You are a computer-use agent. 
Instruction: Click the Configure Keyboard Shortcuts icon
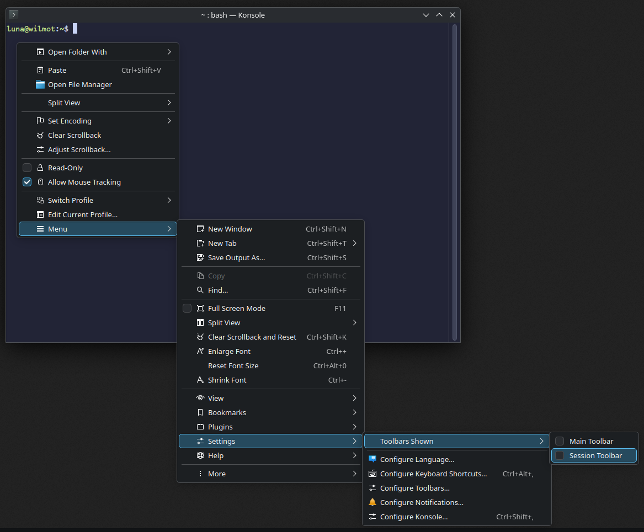(372, 474)
